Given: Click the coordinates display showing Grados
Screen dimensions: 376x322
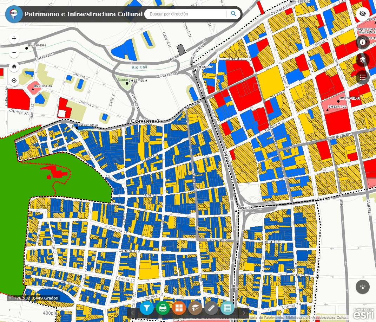Looking at the screenshot, I should [x=37, y=298].
